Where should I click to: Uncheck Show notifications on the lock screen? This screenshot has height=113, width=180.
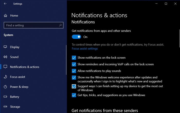point(74,58)
